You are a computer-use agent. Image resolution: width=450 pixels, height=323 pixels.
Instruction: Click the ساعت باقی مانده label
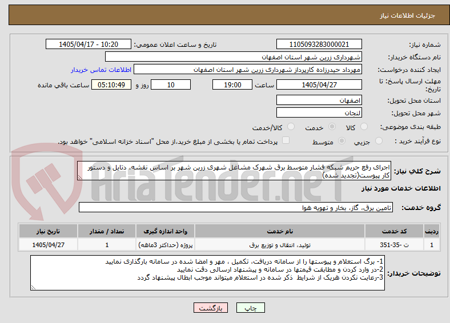click(63, 85)
